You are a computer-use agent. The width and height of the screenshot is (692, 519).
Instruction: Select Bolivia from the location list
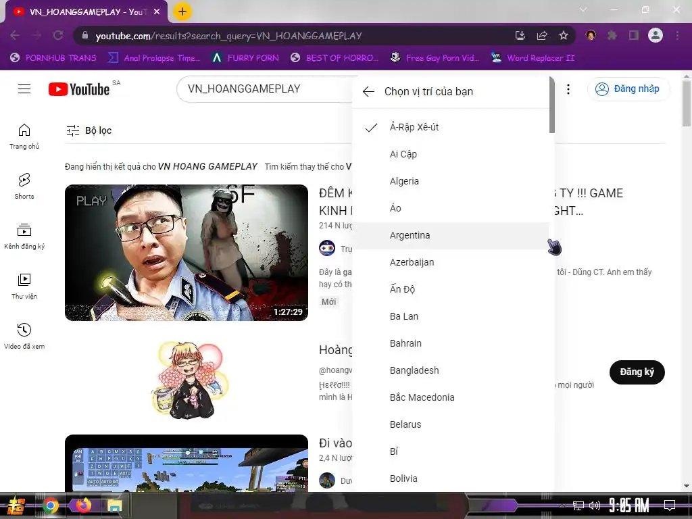coord(451,478)
